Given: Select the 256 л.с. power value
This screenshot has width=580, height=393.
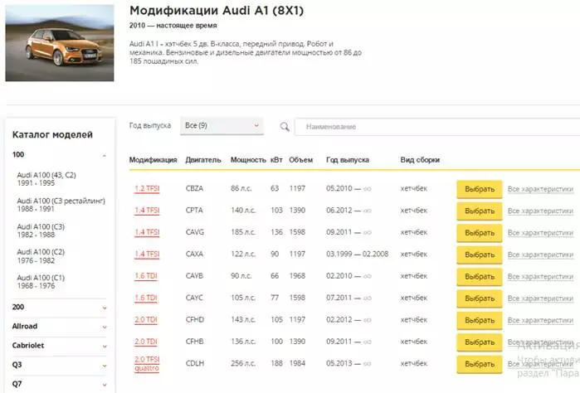Looking at the screenshot, I should pos(243,363).
